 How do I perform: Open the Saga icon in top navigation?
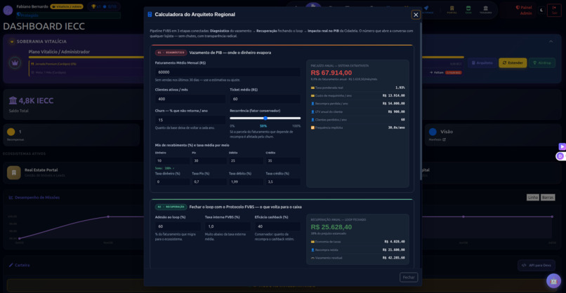[x=468, y=10]
